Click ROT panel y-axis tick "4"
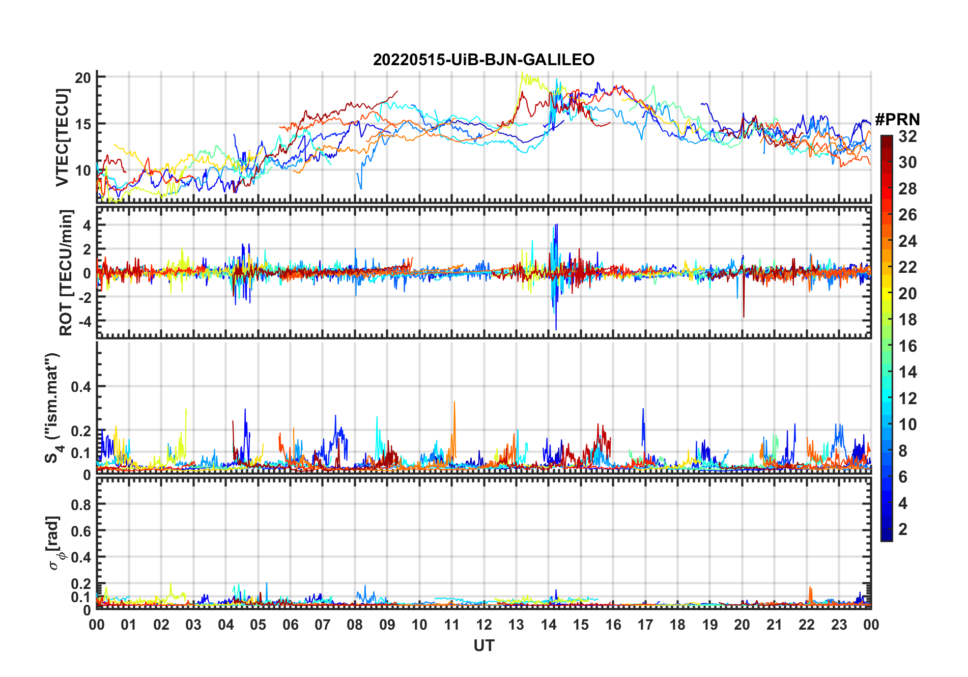Viewport: 968px width, 677px height. 87,225
